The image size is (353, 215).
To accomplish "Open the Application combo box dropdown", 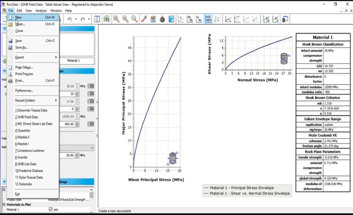I will click(92, 148).
